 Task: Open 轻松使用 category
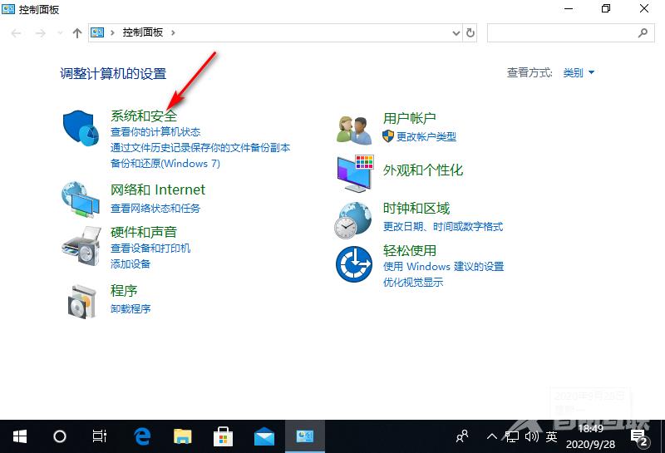[x=409, y=251]
